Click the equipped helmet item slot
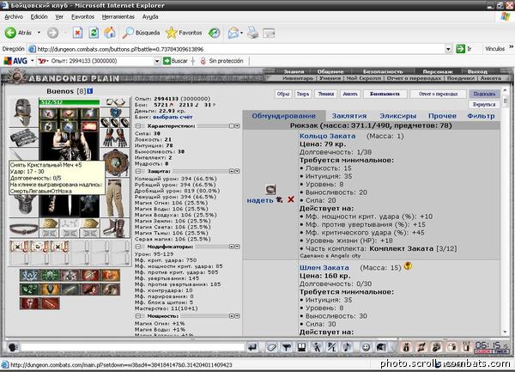515x372 pixels. point(23,112)
